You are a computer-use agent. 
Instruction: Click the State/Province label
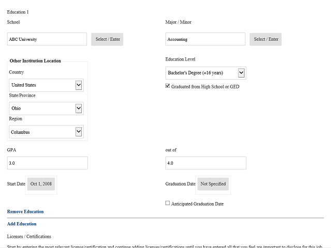pos(22,95)
